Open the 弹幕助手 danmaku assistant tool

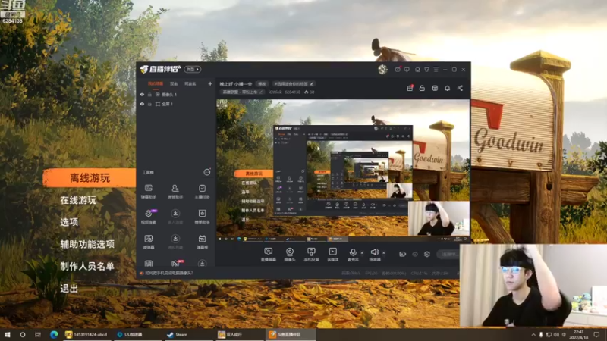click(148, 192)
